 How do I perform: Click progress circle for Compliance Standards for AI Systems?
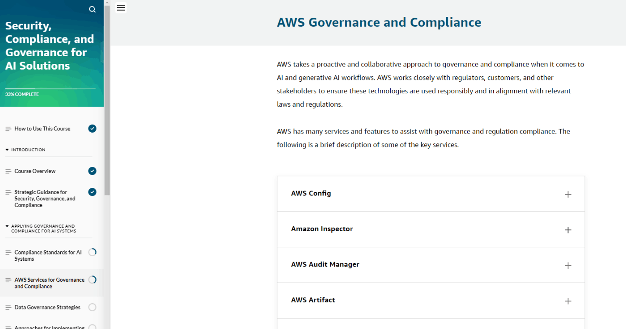[92, 252]
